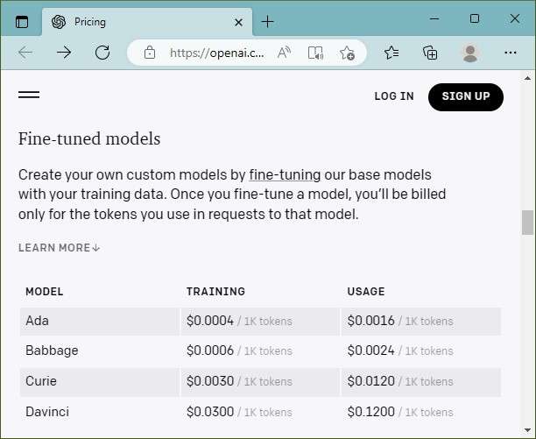The image size is (536, 439).
Task: Add this page to favorites
Action: pos(347,53)
